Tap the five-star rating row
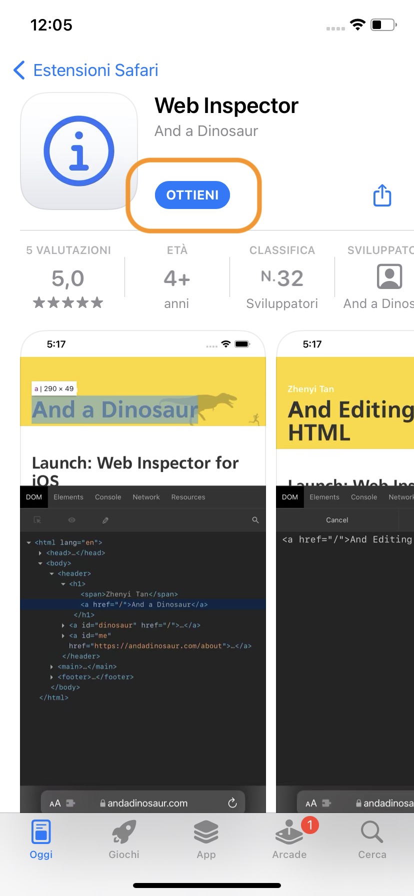Screen dimensions: 414x896 68,302
